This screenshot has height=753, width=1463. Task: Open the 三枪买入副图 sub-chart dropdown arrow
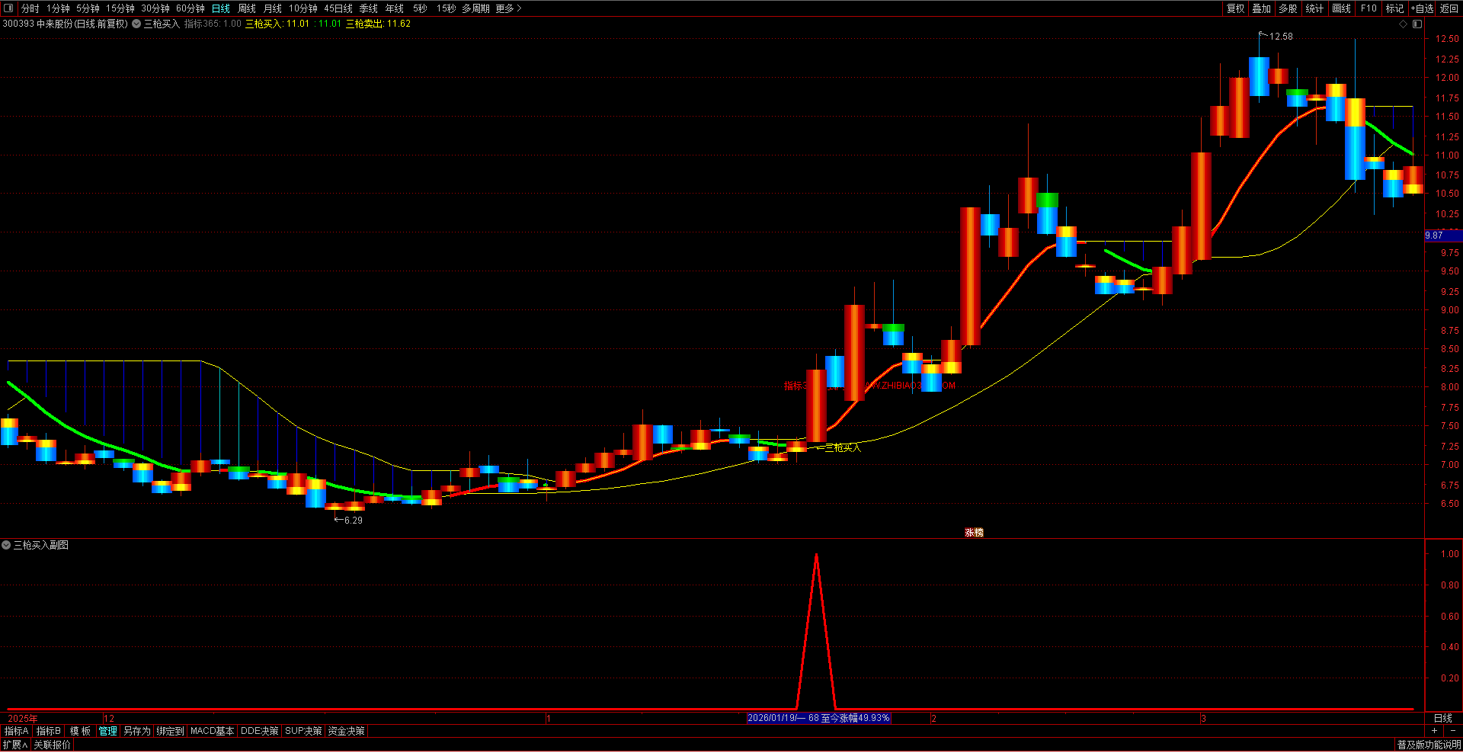[x=6, y=545]
